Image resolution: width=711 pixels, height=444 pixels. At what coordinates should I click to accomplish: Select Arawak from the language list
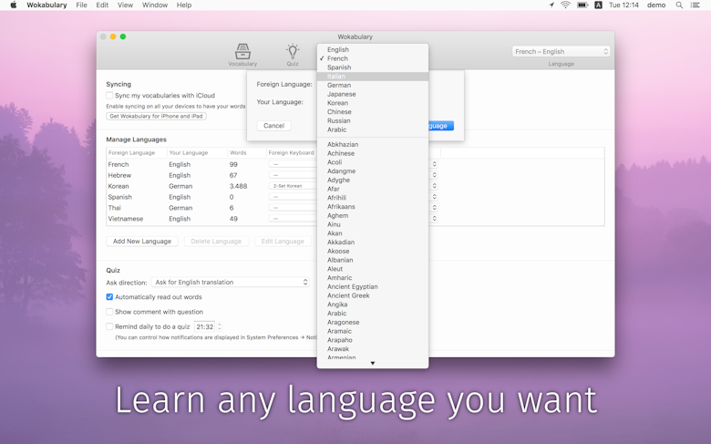(x=373, y=349)
